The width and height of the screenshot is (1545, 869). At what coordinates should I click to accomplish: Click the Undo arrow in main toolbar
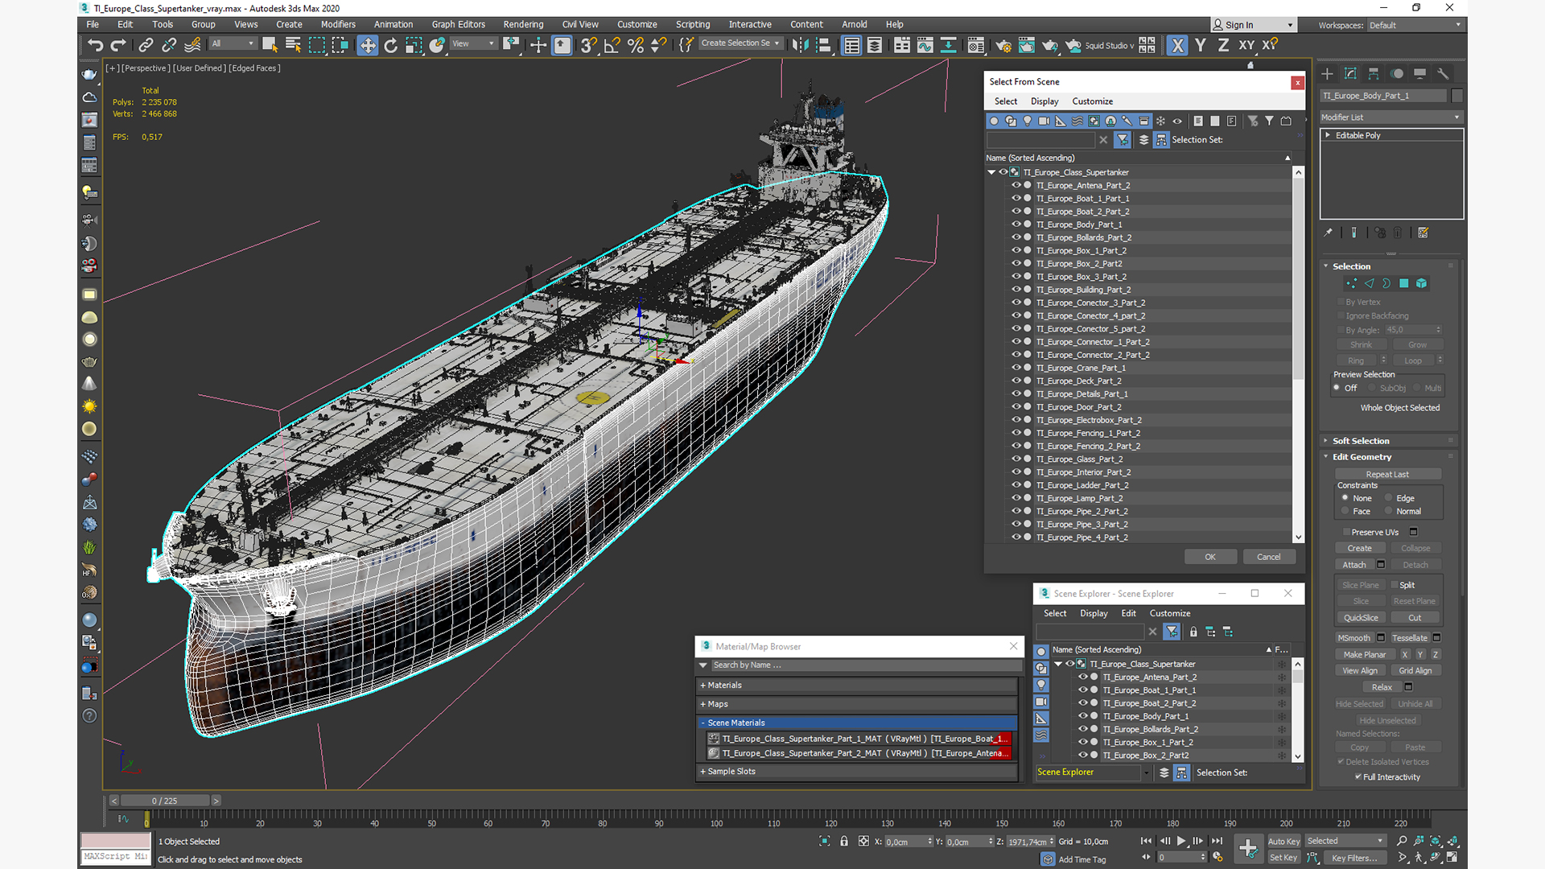(95, 45)
